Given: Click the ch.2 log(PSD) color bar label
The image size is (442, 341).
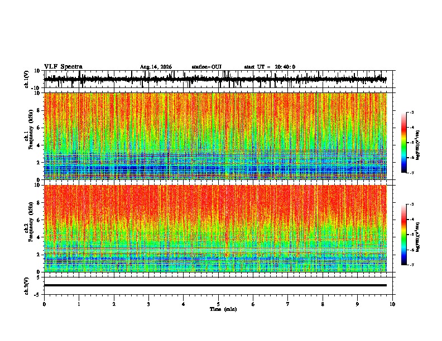Looking at the screenshot, I should tap(418, 237).
